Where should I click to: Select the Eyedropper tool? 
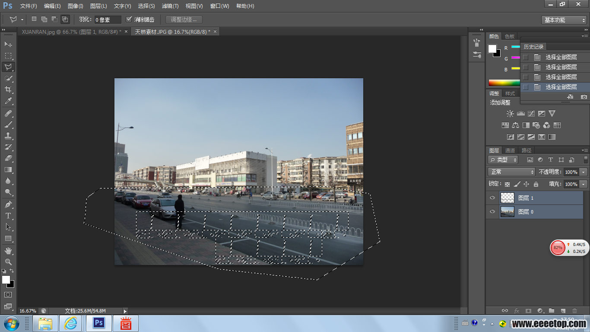click(x=8, y=101)
